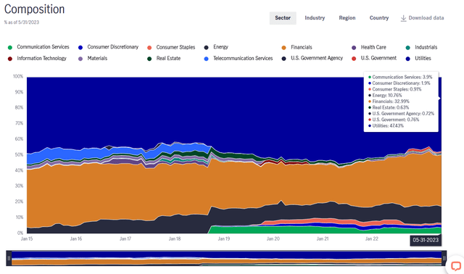The width and height of the screenshot is (464, 274).
Task: Click the '% as of 5/31/2023' text
Action: pyautogui.click(x=22, y=22)
